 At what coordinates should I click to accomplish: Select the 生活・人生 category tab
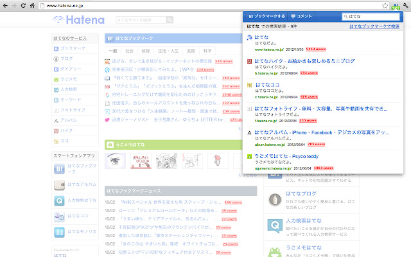168,51
